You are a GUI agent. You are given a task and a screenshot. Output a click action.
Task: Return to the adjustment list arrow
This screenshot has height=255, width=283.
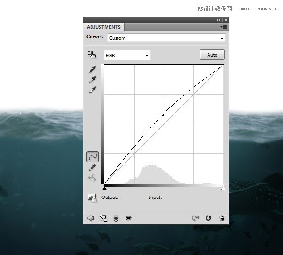(91, 218)
